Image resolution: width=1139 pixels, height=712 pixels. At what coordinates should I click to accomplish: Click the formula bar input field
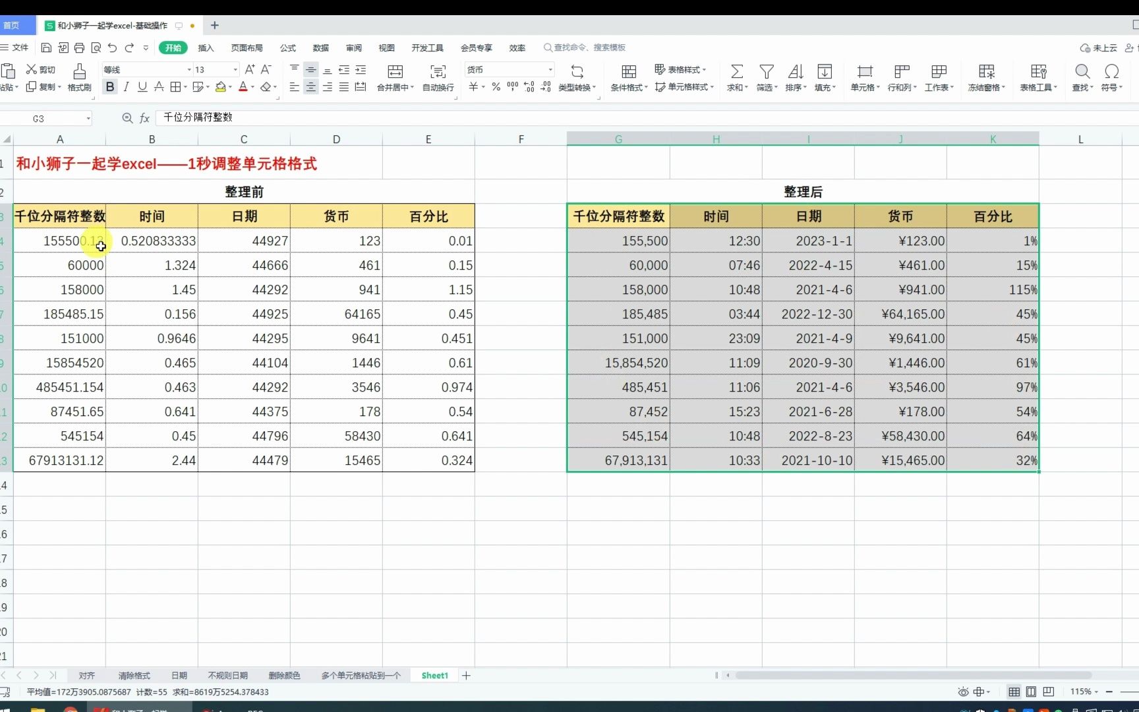[x=646, y=117]
